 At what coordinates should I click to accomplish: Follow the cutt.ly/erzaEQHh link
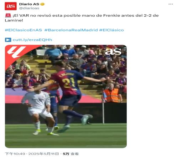pyautogui.click(x=32, y=40)
